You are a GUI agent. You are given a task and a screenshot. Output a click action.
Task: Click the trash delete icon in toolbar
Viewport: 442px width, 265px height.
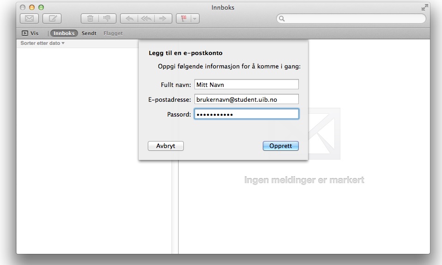click(x=91, y=18)
